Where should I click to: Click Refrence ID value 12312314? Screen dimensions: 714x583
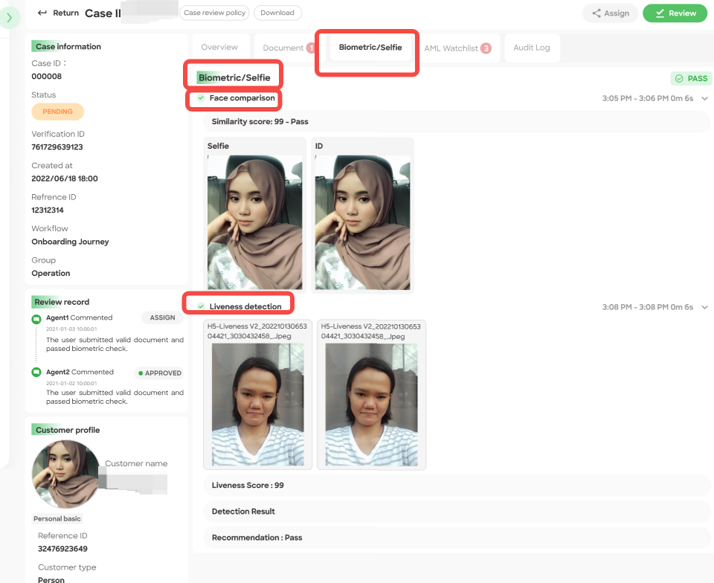coord(48,210)
